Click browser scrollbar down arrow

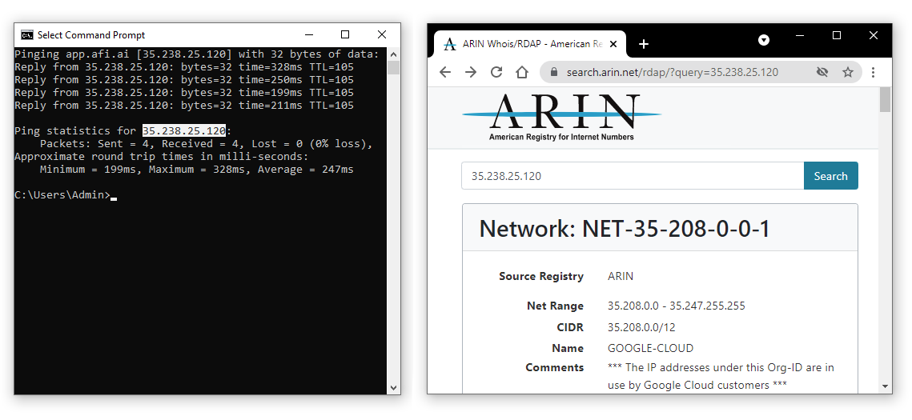(886, 386)
